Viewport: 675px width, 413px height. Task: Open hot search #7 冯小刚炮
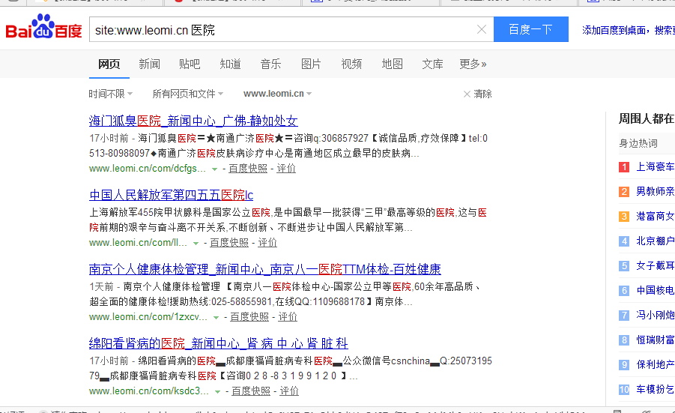[x=656, y=316]
